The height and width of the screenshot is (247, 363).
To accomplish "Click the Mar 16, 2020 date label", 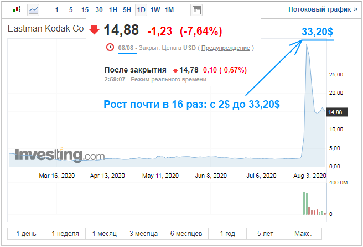I will [x=56, y=176].
